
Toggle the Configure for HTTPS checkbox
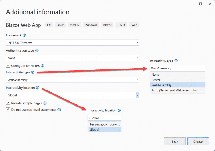click(x=8, y=66)
